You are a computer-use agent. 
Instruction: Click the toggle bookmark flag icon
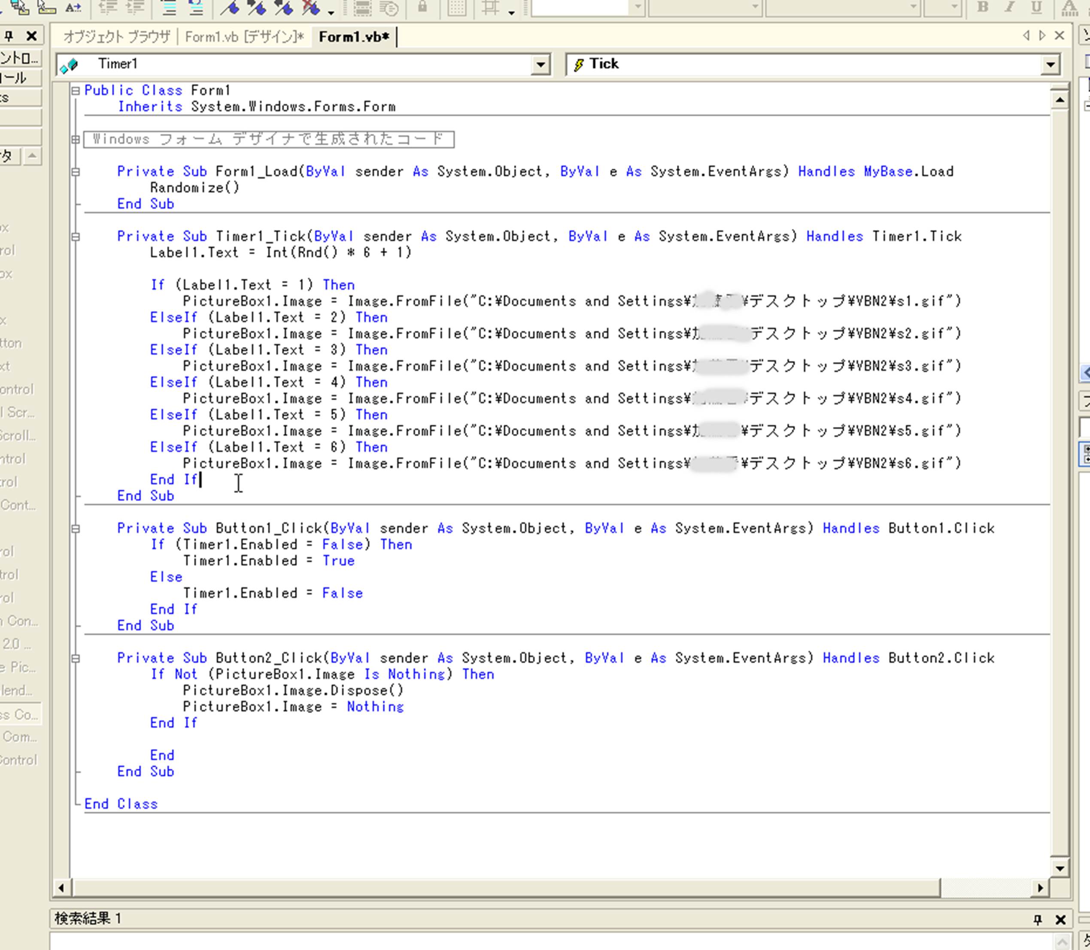(230, 7)
